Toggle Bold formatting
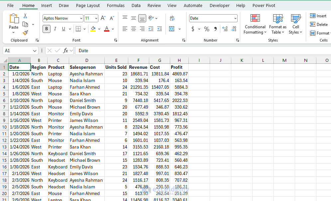Viewport: 331px width, 201px height. 47,29
